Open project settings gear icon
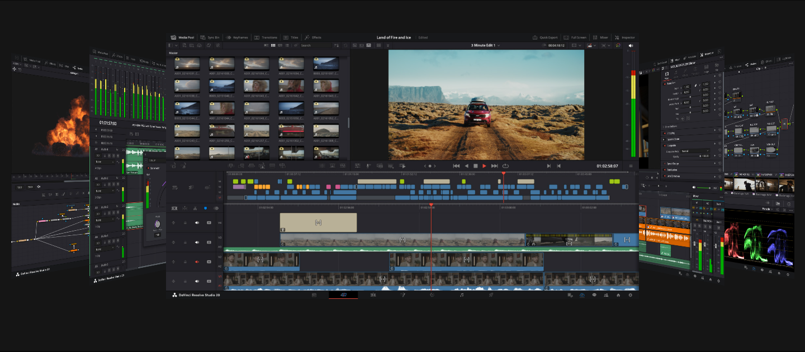 pos(631,294)
